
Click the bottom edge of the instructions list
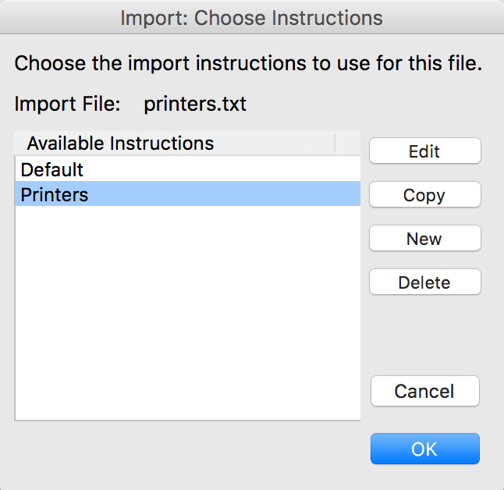(x=187, y=421)
